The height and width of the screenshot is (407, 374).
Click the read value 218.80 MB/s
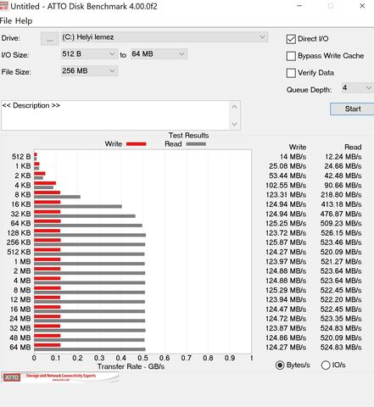point(341,195)
